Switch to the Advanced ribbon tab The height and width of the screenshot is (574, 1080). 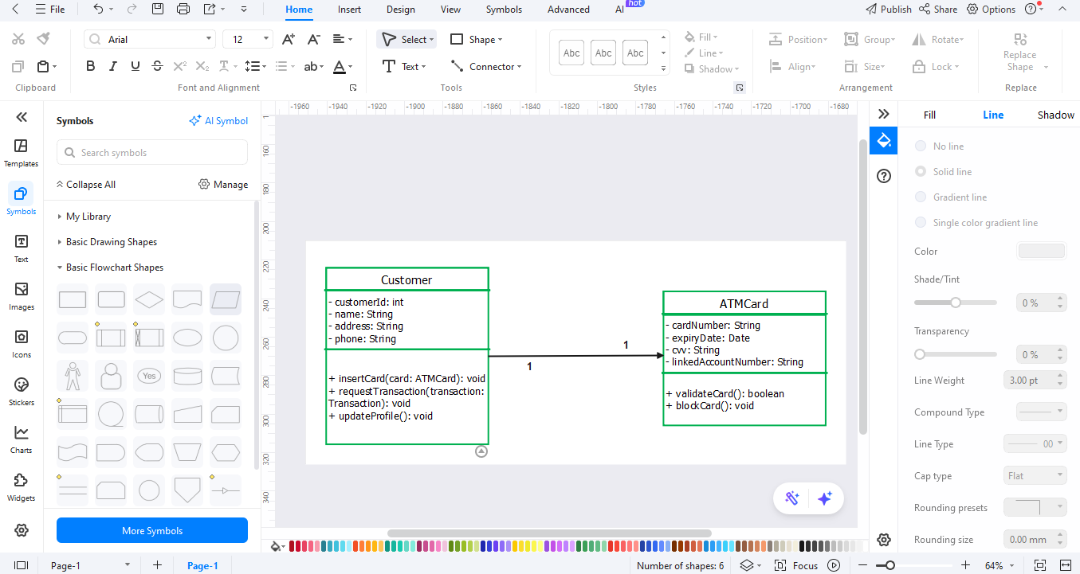(568, 10)
